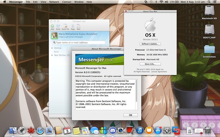Select the Screenshots desktop folder
Image resolution: width=220 pixels, height=137 pixels.
209,51
